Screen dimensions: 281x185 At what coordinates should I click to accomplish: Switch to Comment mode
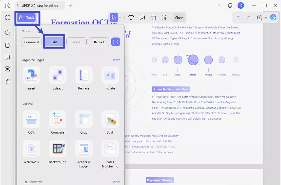click(31, 42)
